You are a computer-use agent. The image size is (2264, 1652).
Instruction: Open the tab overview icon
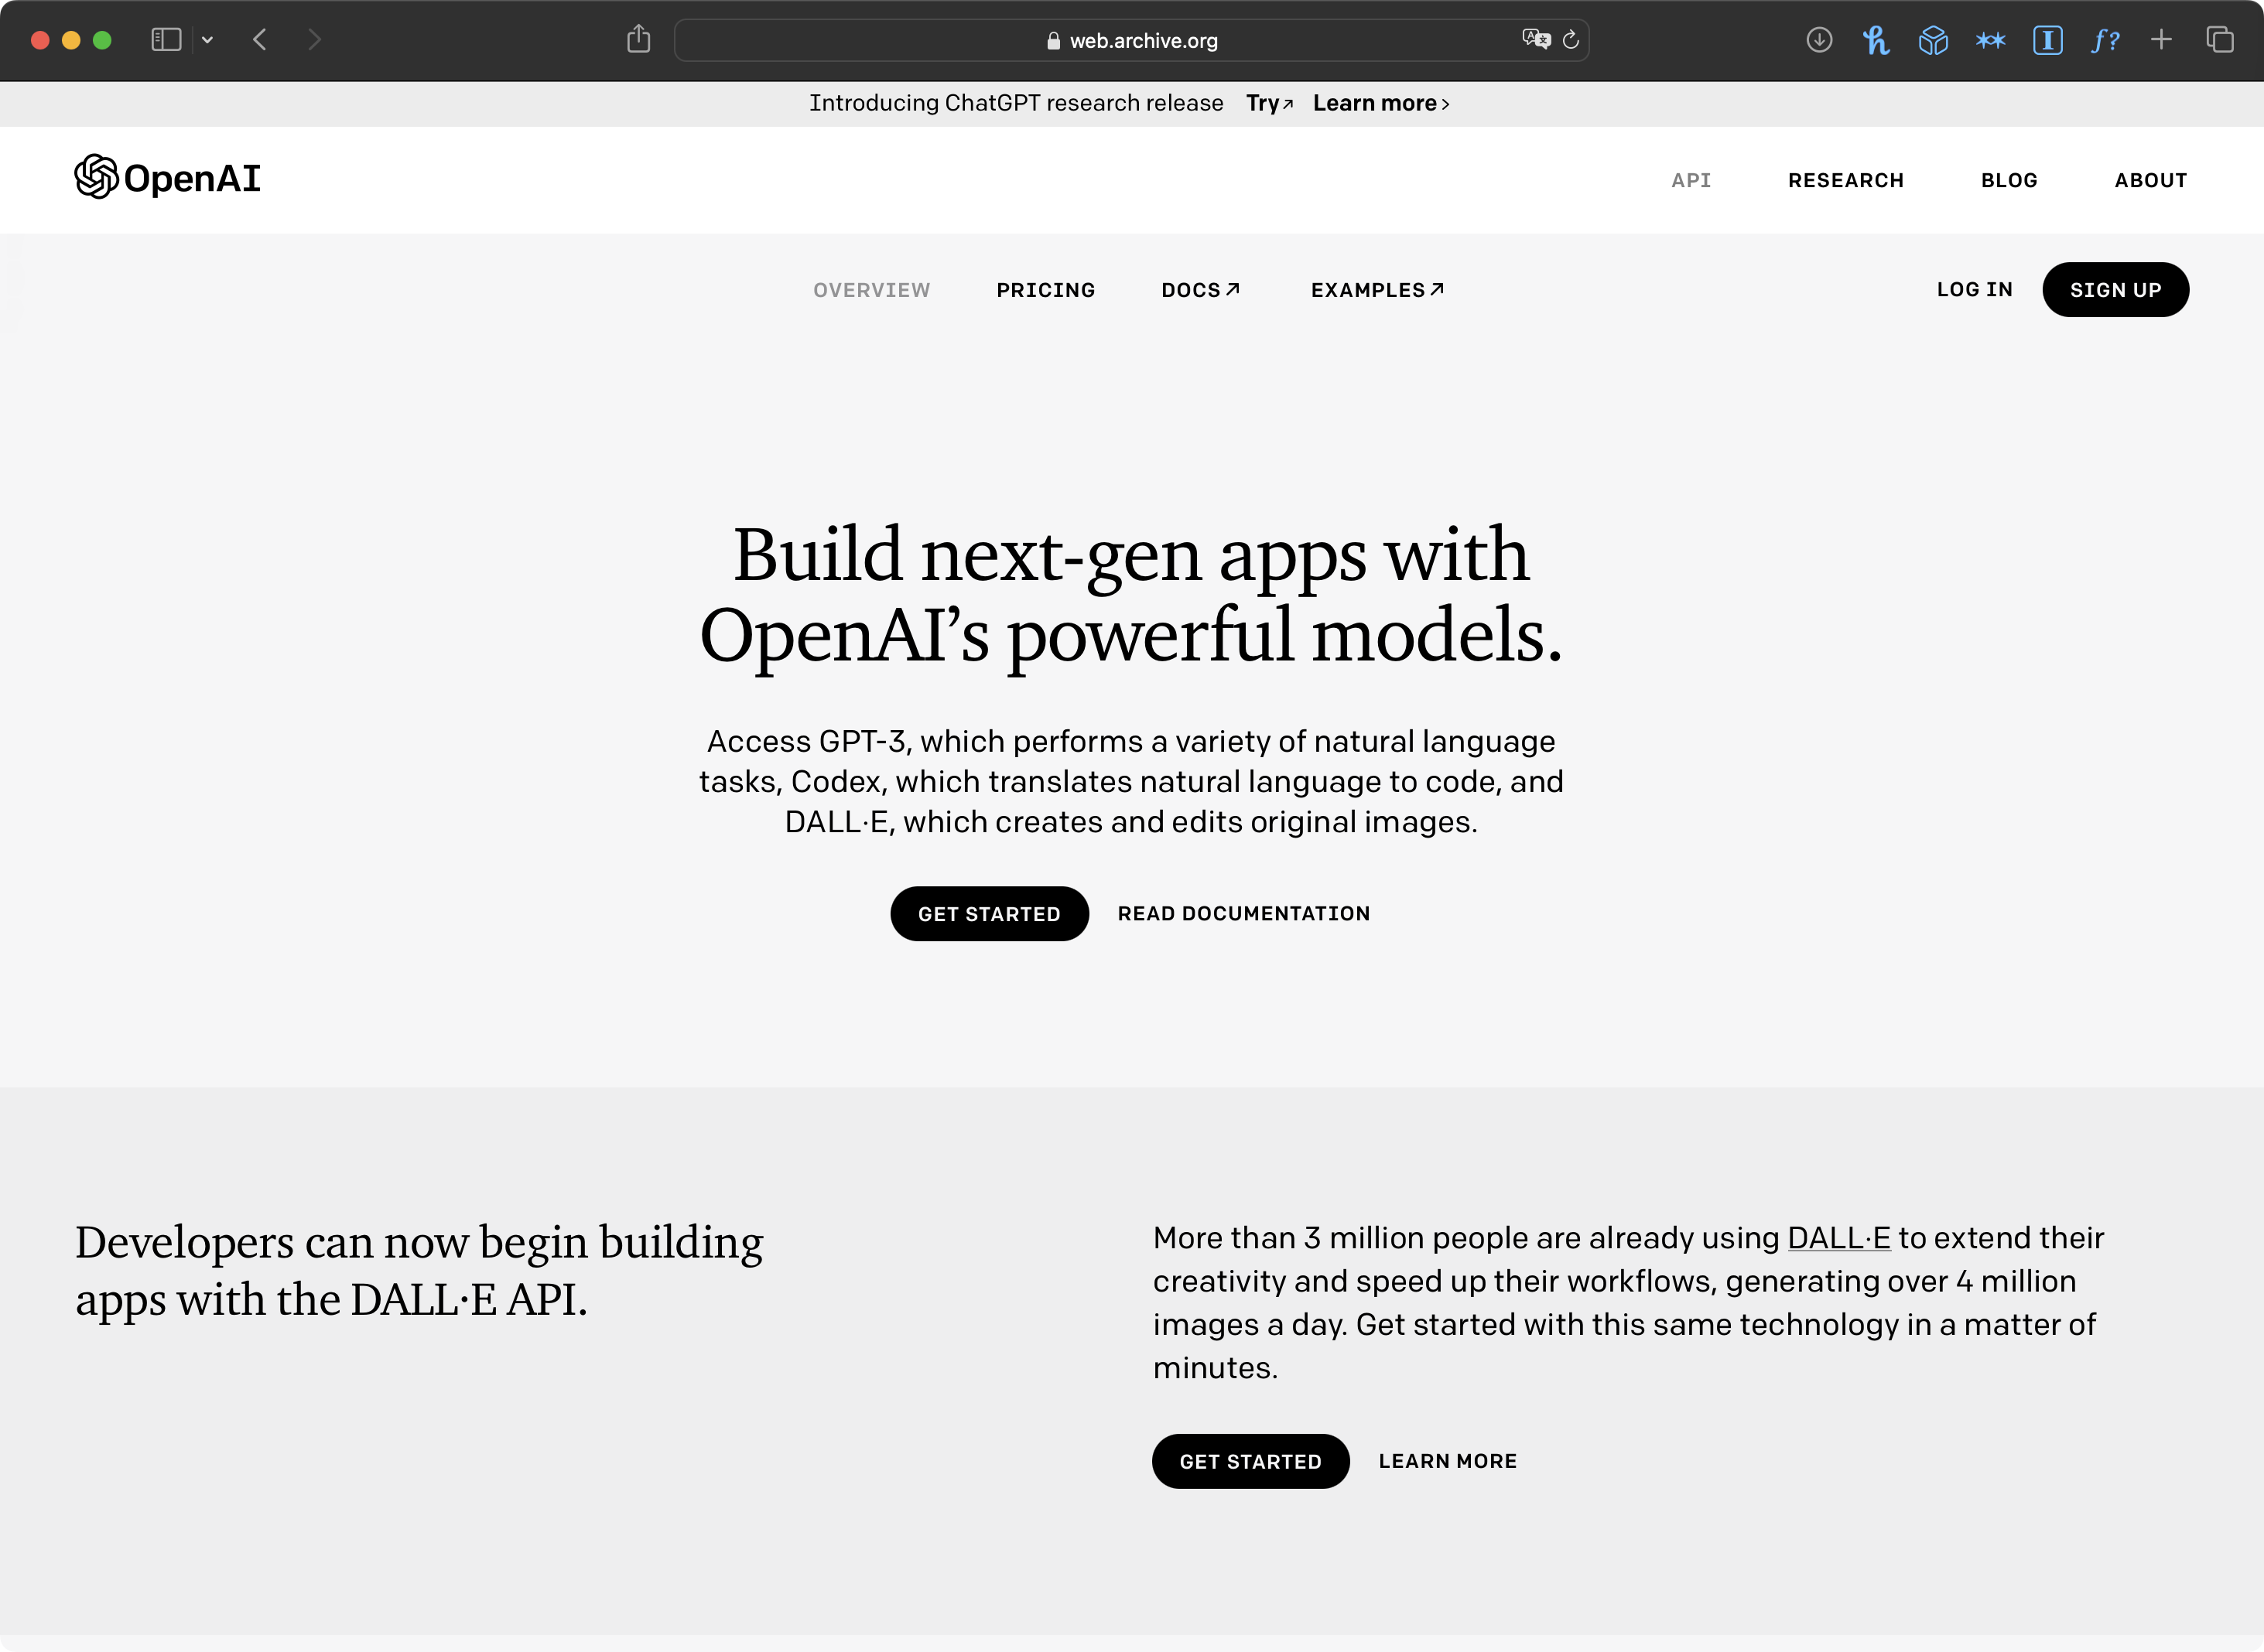(2219, 40)
